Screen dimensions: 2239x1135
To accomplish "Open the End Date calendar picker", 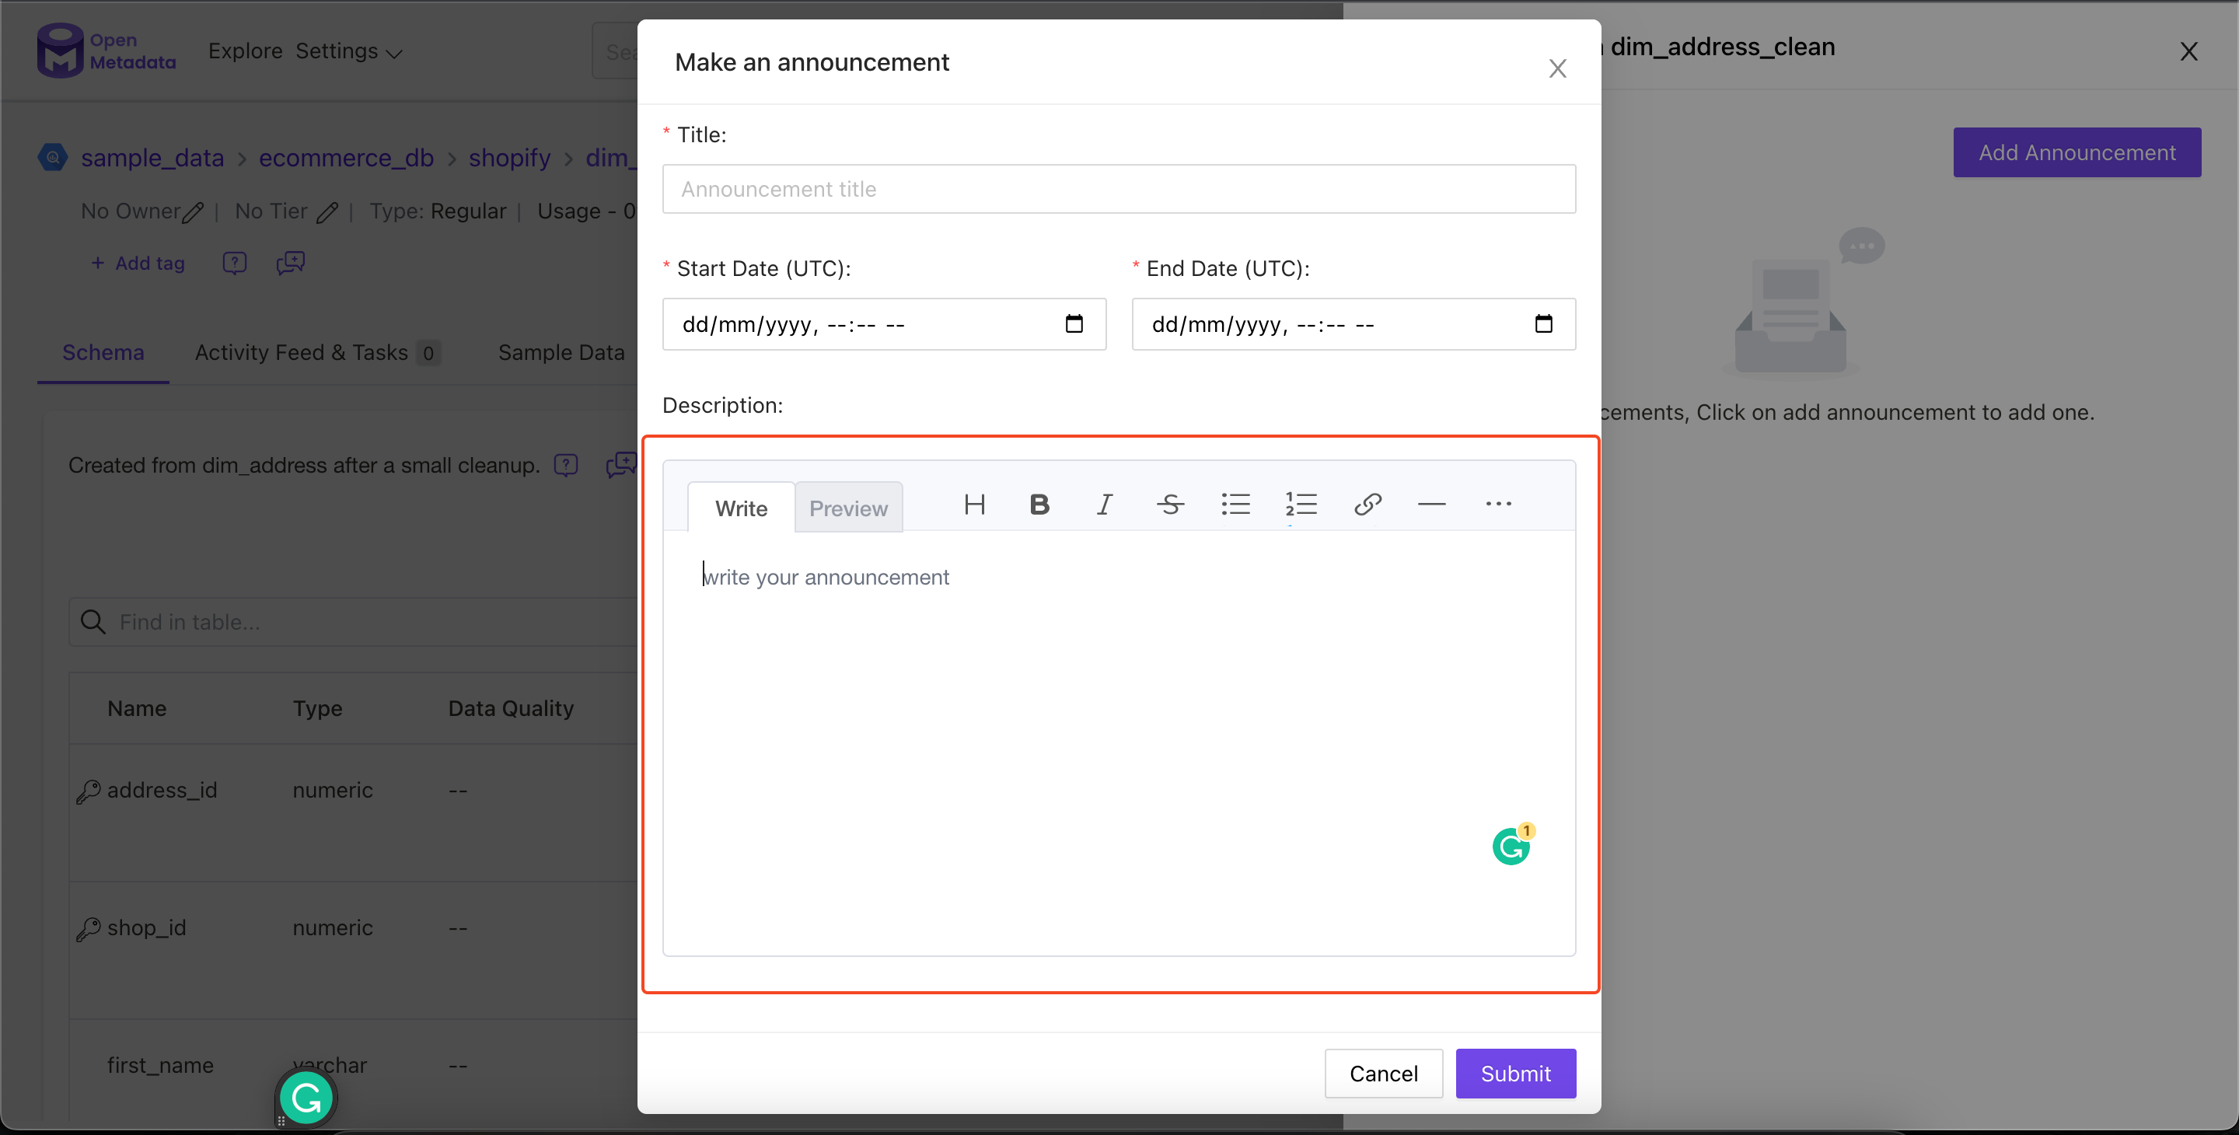I will (x=1544, y=324).
